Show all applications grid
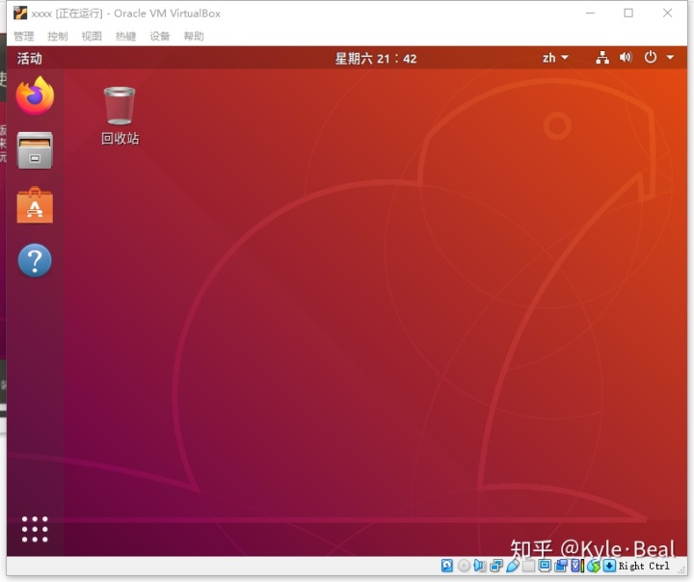 coord(35,529)
